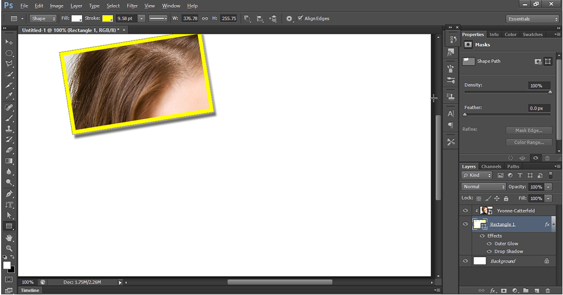Open tool preset picker arrow

[x=22, y=18]
